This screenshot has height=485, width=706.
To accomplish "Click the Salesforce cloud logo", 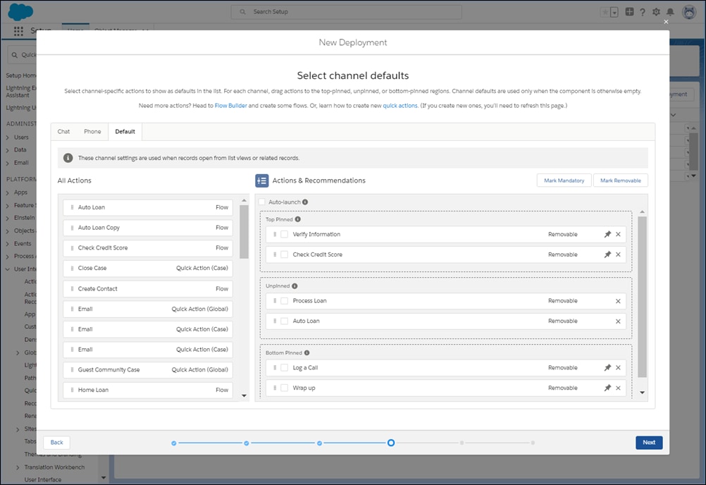I will click(x=20, y=12).
